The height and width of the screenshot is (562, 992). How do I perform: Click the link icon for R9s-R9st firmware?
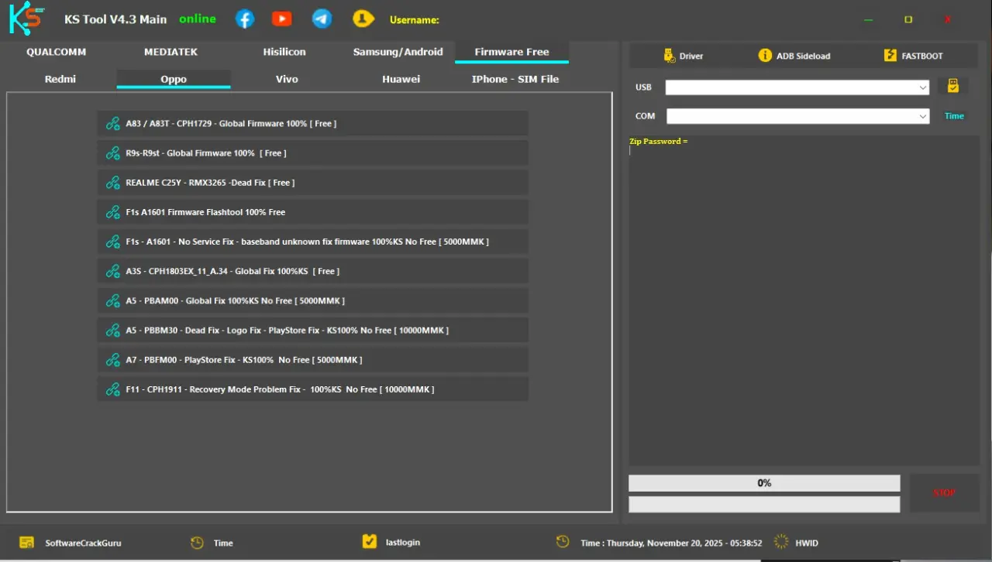[112, 153]
